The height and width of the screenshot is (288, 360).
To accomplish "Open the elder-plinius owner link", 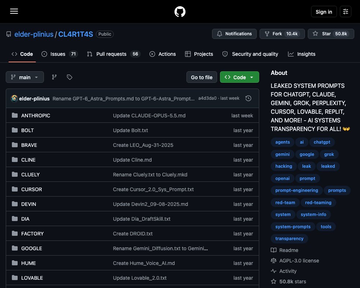I will [x=34, y=34].
